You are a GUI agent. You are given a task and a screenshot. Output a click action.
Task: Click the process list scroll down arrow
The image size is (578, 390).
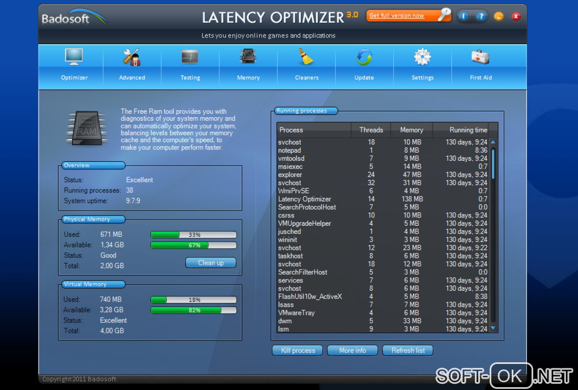(x=493, y=328)
